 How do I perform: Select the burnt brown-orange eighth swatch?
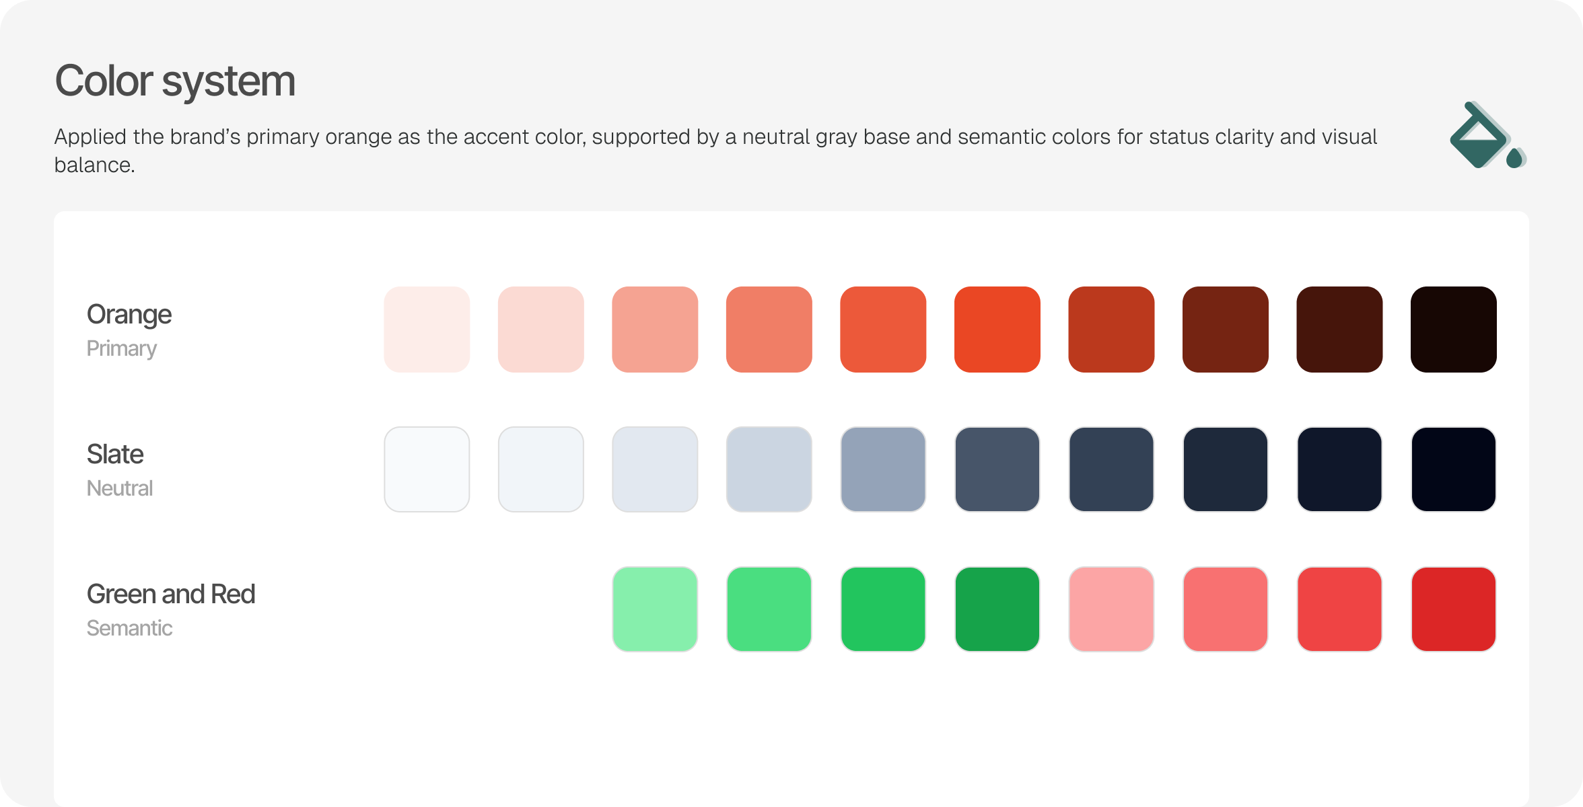[1226, 330]
